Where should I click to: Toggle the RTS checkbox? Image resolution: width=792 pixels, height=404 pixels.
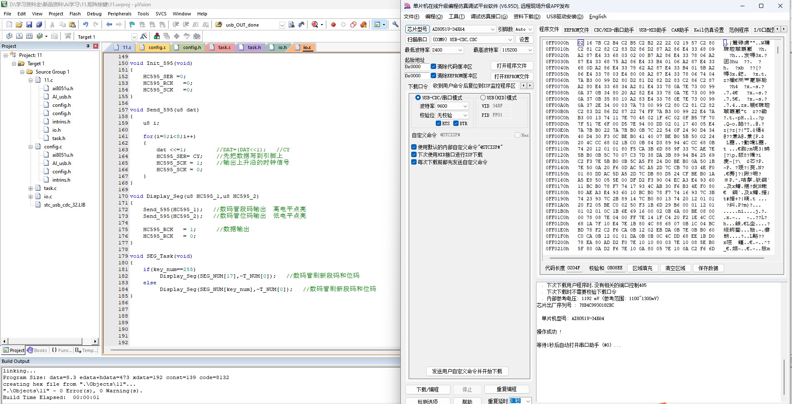click(438, 123)
